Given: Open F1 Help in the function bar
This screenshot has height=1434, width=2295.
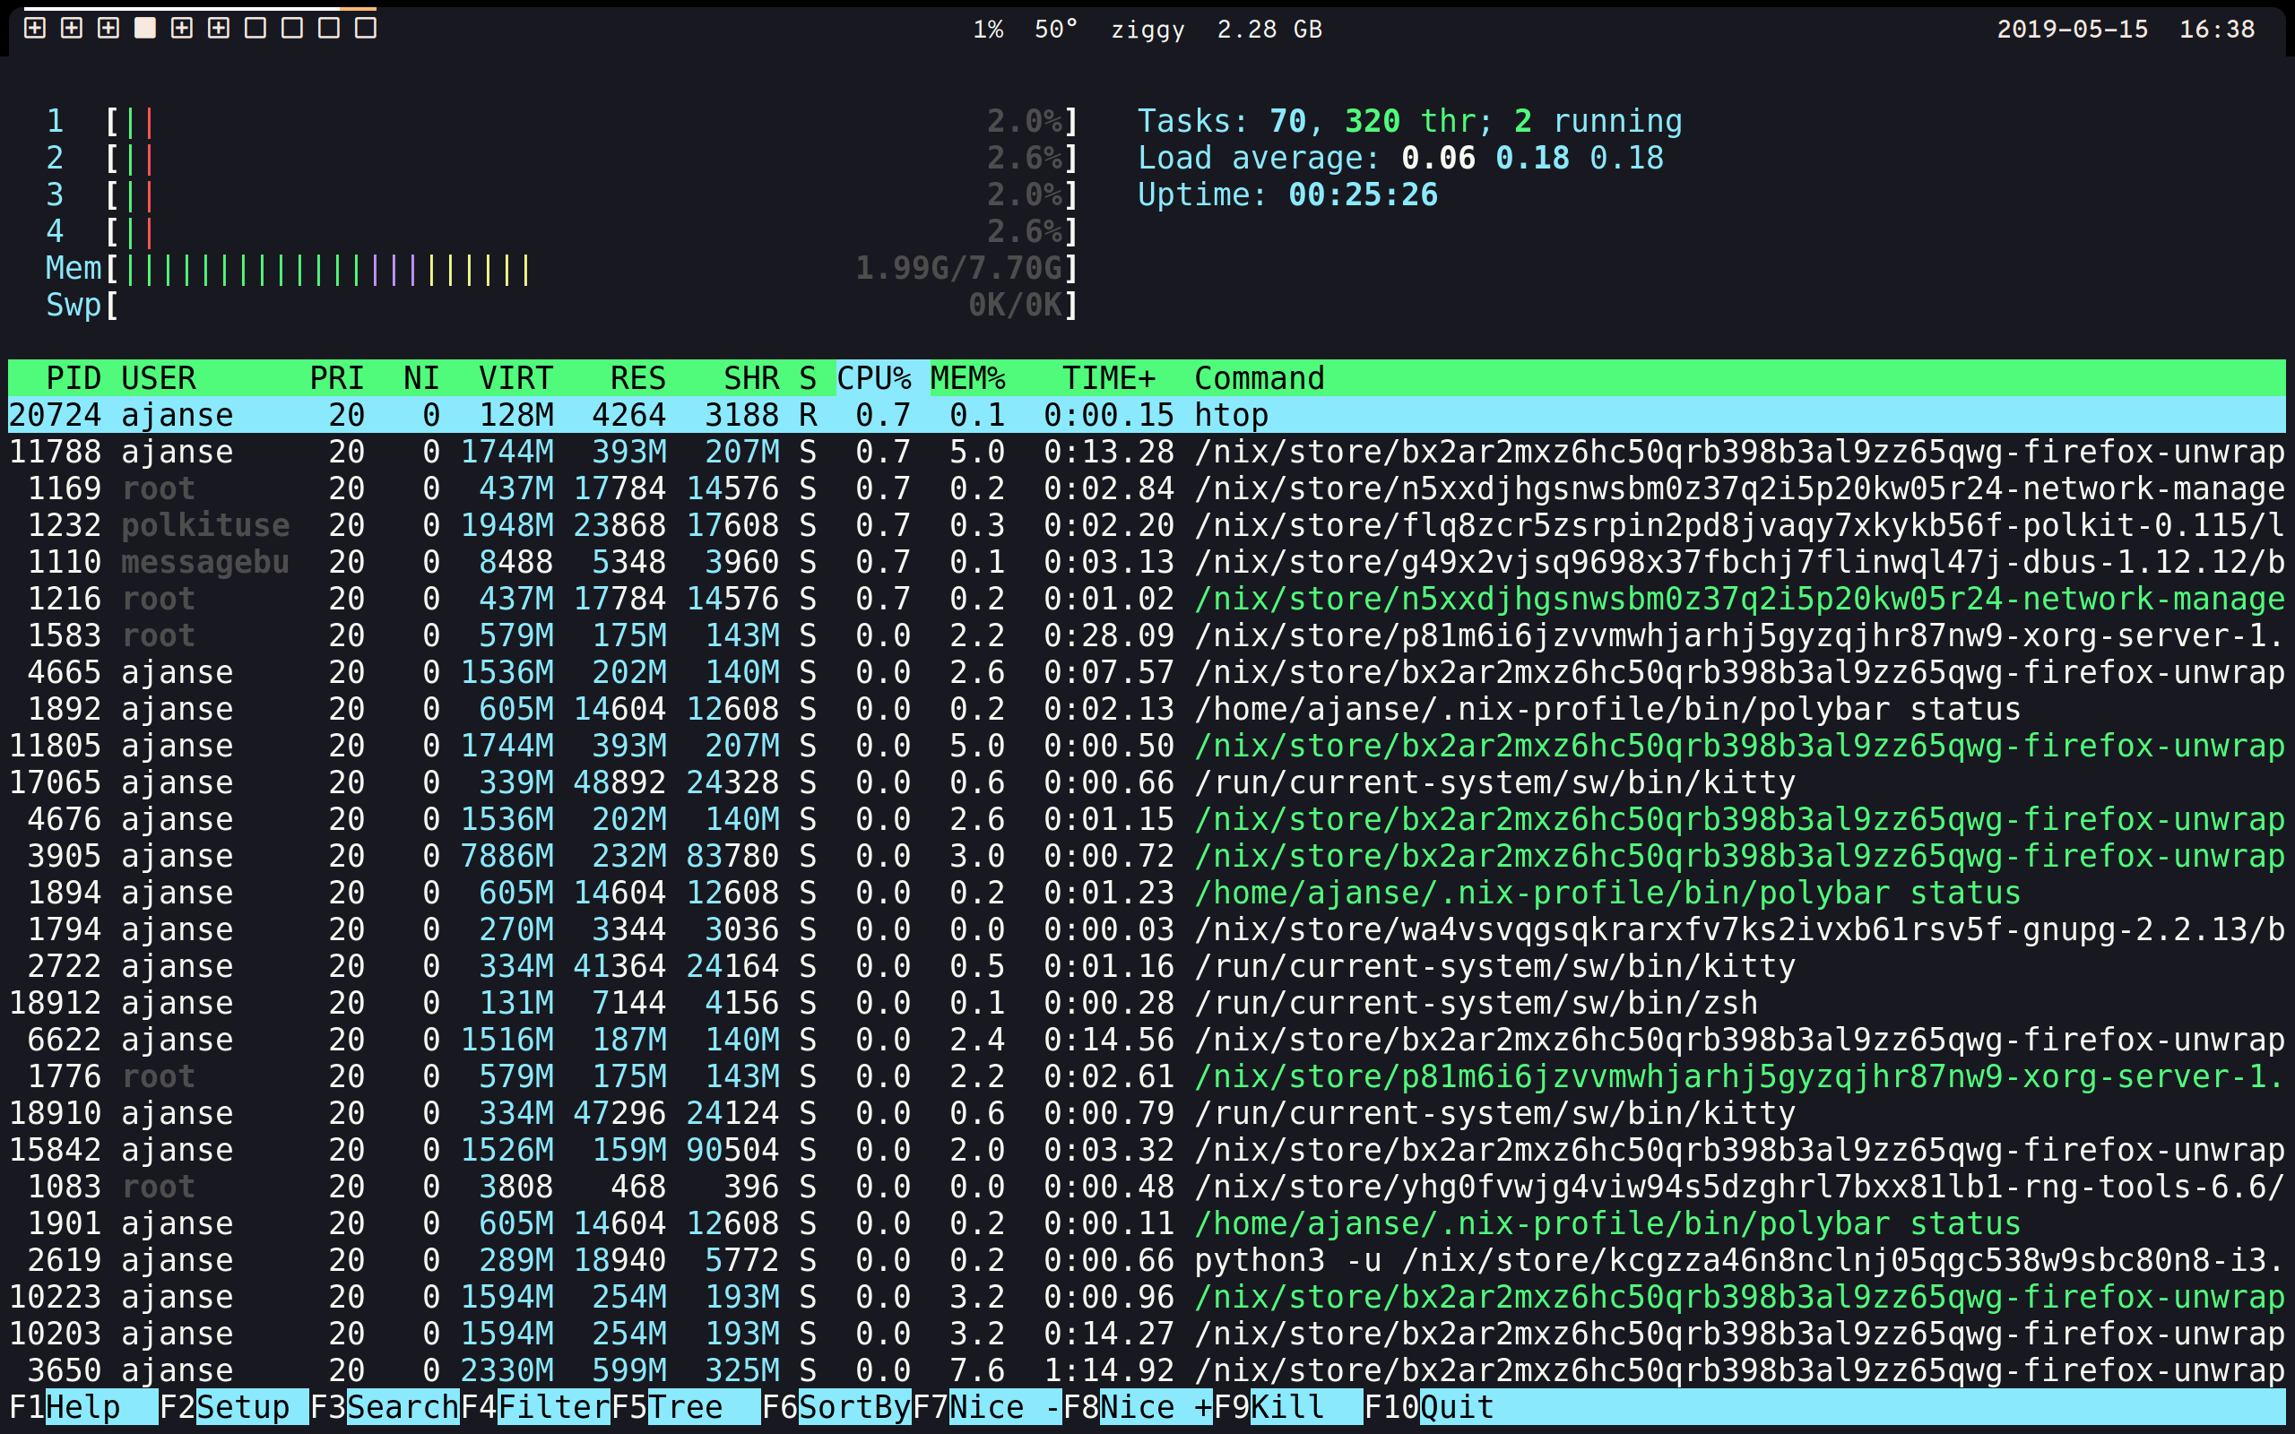Looking at the screenshot, I should click(82, 1406).
